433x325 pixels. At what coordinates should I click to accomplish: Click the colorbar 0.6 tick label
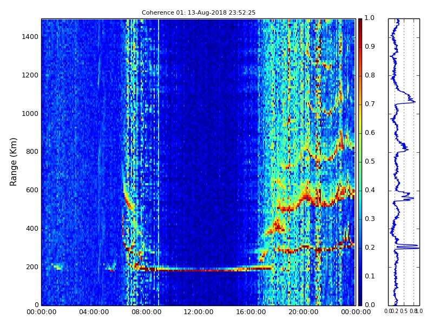coord(370,133)
